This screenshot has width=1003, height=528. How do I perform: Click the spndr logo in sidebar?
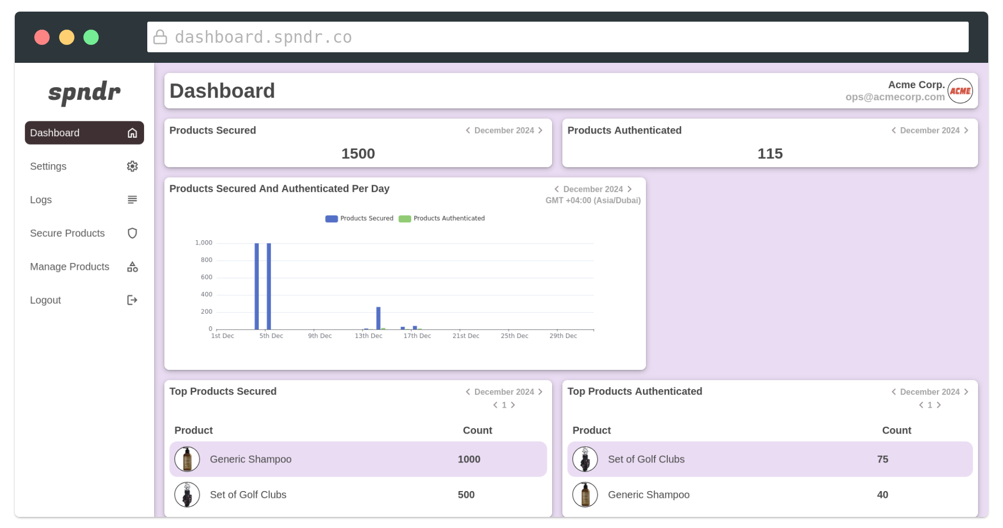(x=84, y=92)
